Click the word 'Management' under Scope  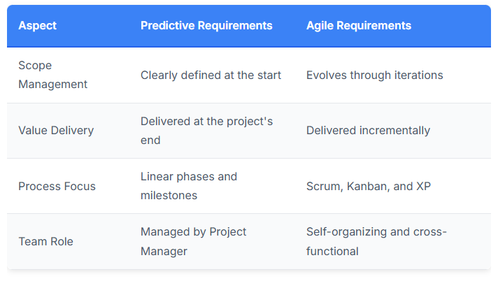[x=52, y=85]
